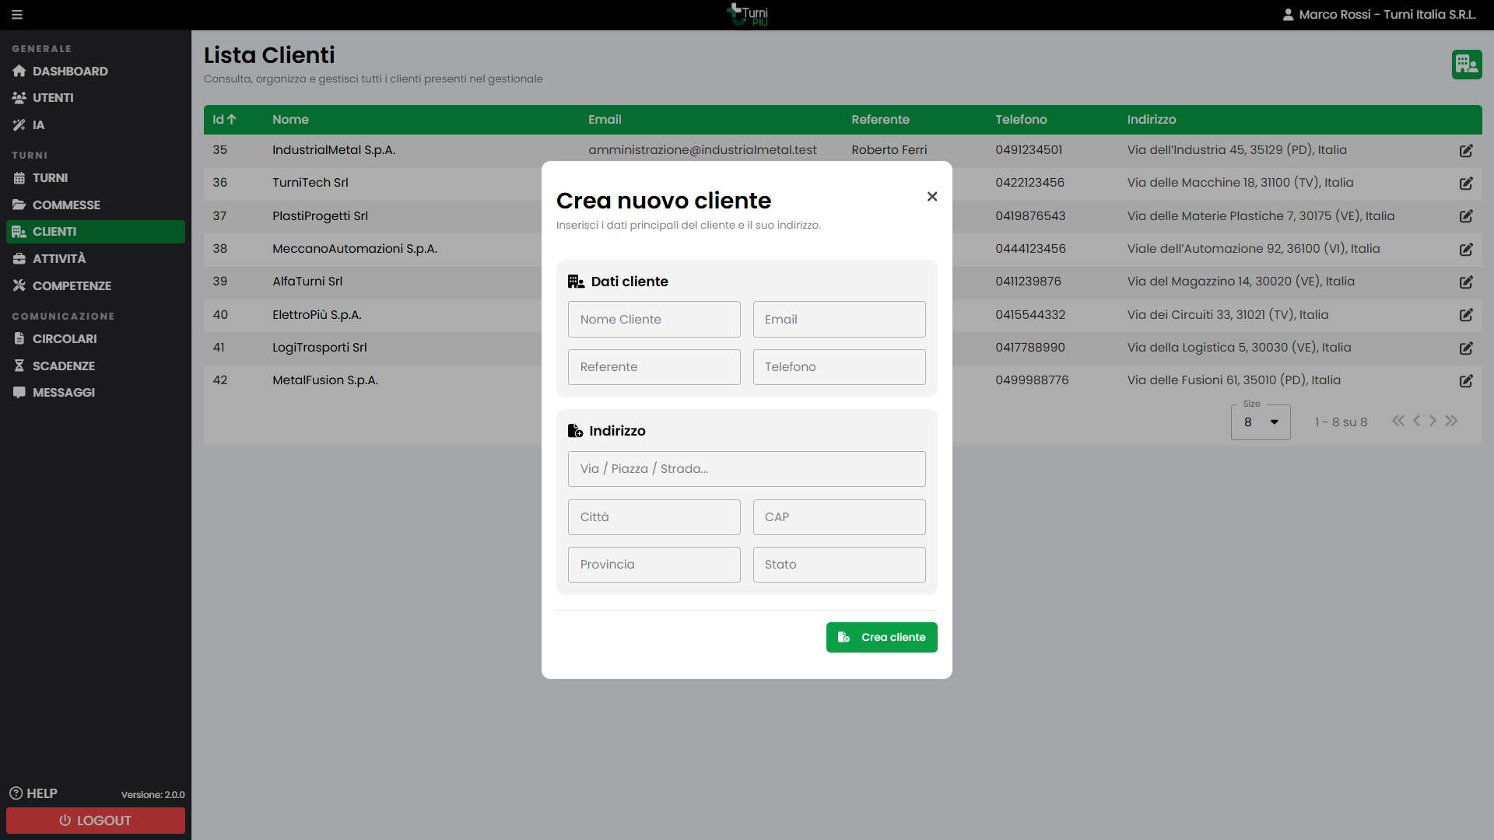Viewport: 1494px width, 840px height.
Task: Focus the Nome Cliente field
Action: [x=654, y=320]
